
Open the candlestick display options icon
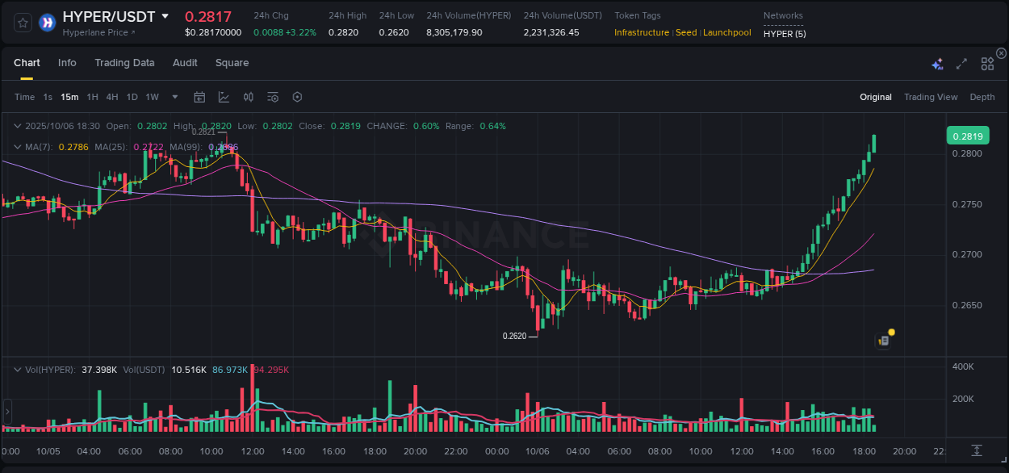pos(248,97)
